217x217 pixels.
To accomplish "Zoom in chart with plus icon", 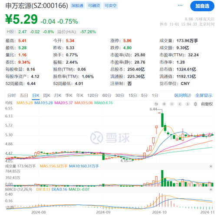I will coord(164,104).
